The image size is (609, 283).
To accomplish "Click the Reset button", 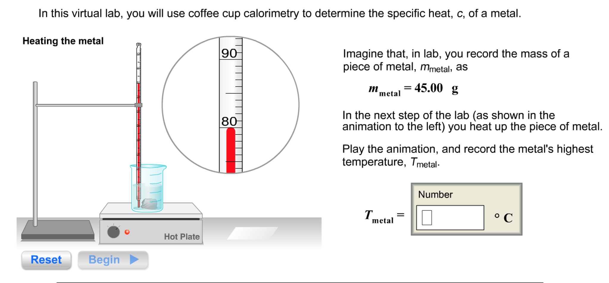I will 46,260.
